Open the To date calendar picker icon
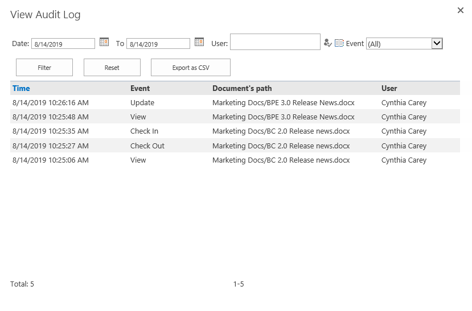 click(199, 42)
